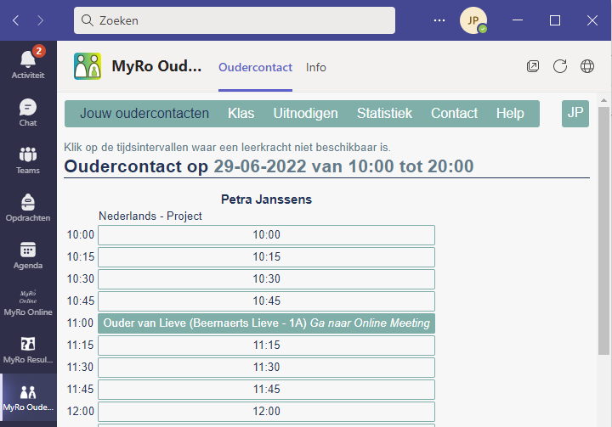Switch to the Info tab
Image resolution: width=612 pixels, height=427 pixels.
coord(315,67)
